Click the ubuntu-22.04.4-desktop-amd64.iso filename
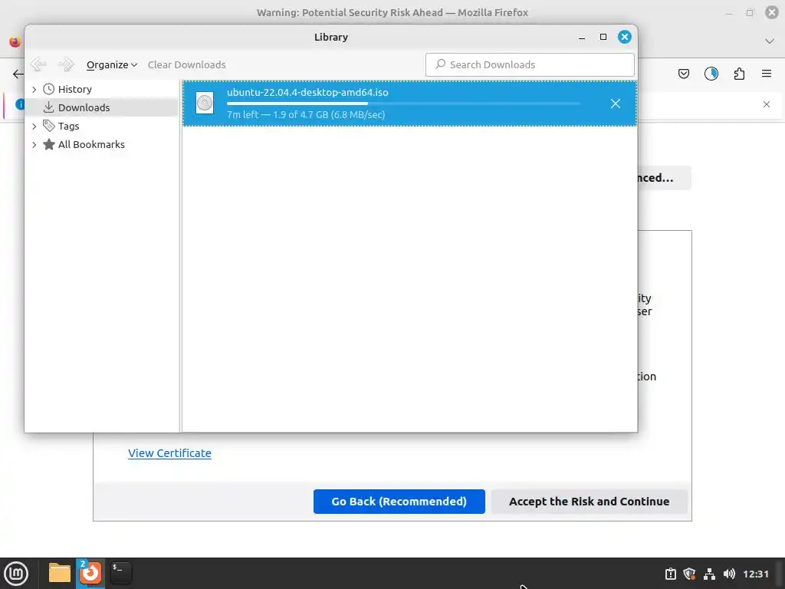 [308, 92]
